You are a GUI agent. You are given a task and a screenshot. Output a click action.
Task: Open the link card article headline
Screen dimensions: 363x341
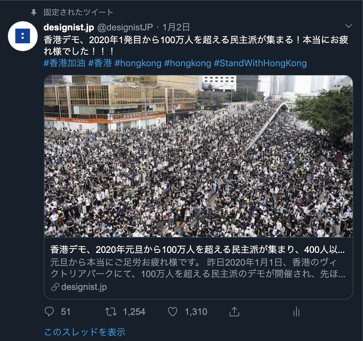[x=197, y=249]
